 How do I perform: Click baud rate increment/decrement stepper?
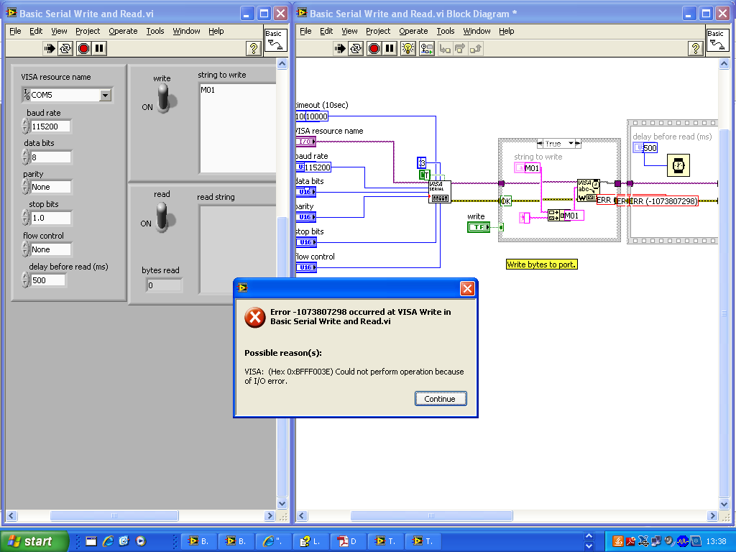click(x=26, y=126)
